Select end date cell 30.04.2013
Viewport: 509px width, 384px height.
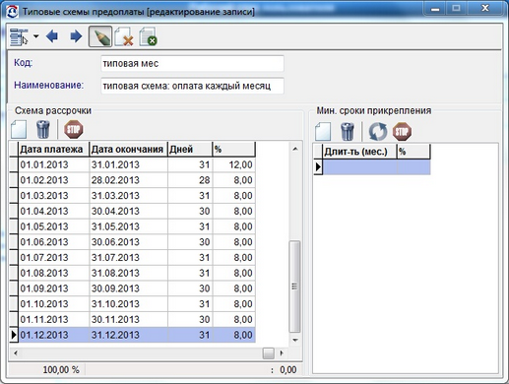point(128,211)
